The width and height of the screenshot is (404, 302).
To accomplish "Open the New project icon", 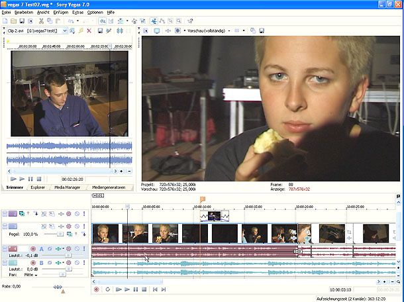I will click(5, 21).
